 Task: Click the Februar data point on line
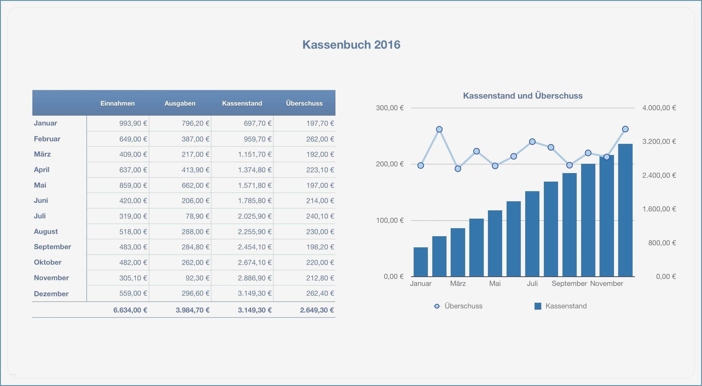[439, 129]
